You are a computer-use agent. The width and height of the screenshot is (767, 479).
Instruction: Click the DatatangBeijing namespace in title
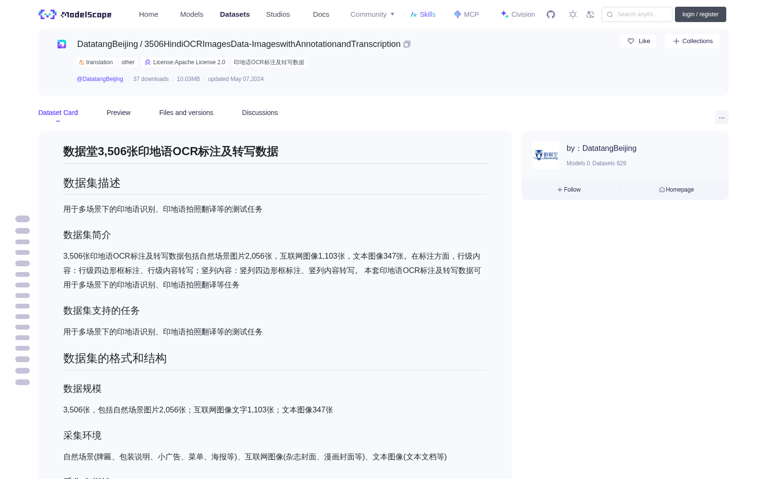point(107,44)
